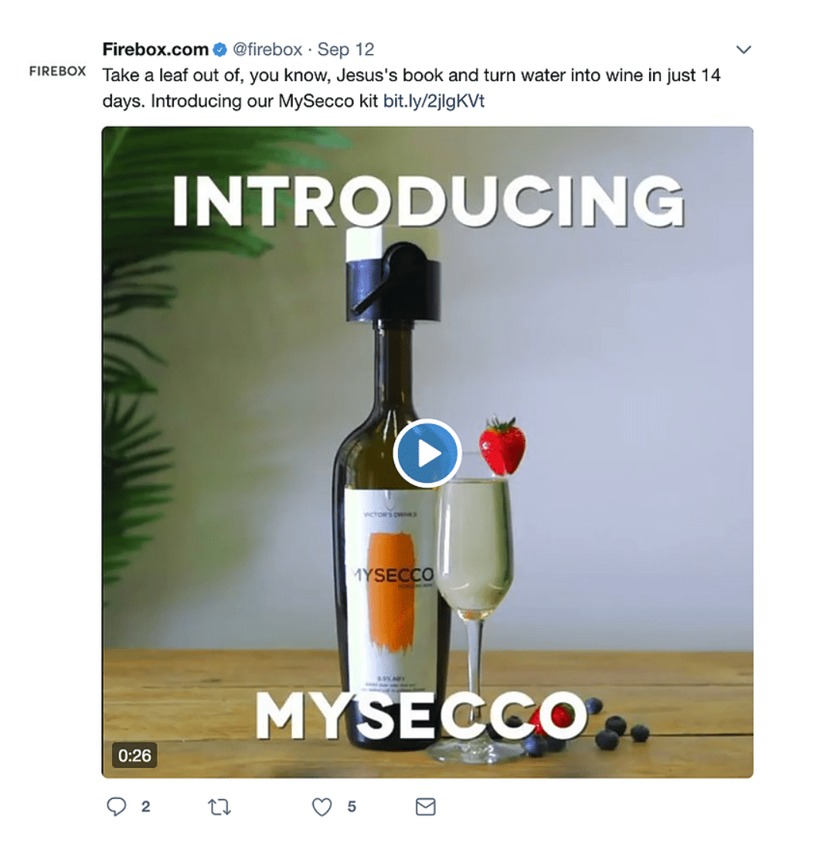Click the INTRODUCING caption in the video
Viewport: 813px width, 853px height.
pos(428,202)
